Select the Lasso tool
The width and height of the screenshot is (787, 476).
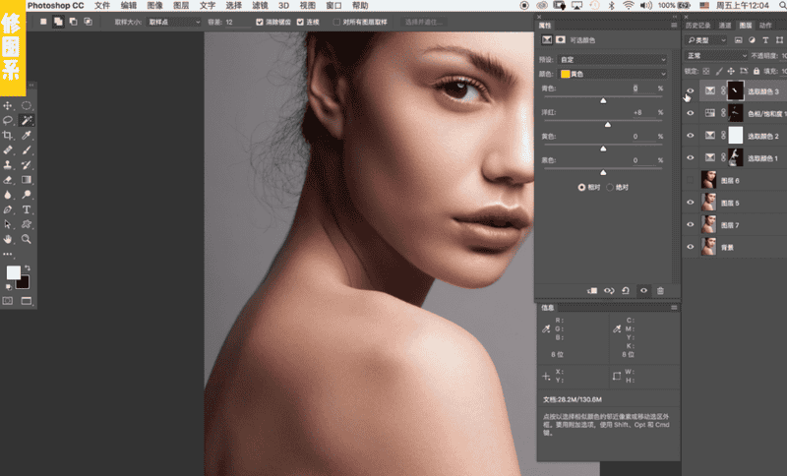[x=8, y=120]
